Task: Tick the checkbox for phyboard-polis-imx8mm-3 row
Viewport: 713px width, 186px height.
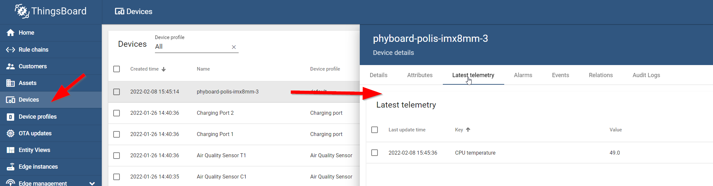Action: [117, 92]
